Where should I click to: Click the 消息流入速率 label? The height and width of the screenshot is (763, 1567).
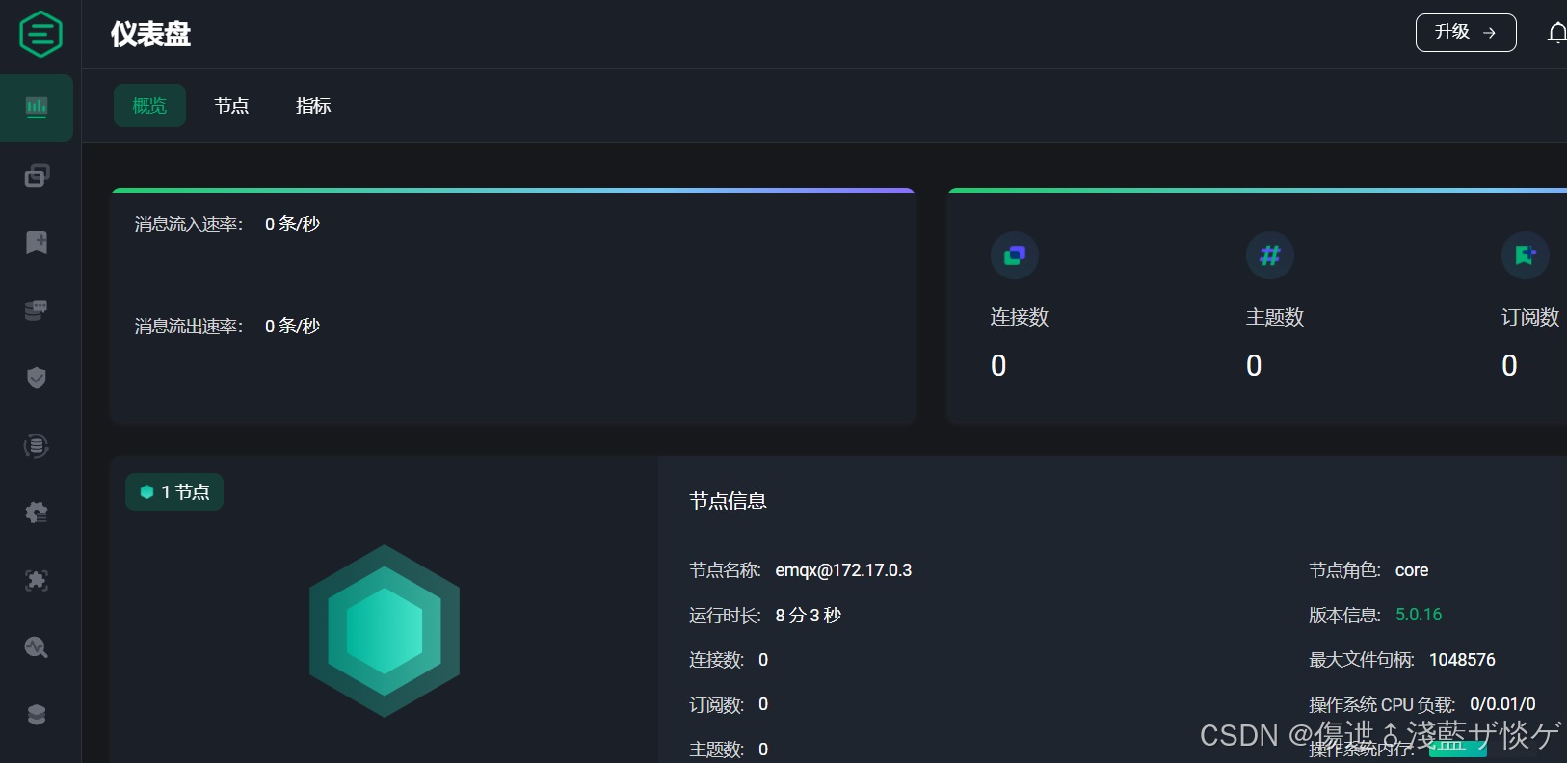pyautogui.click(x=189, y=224)
